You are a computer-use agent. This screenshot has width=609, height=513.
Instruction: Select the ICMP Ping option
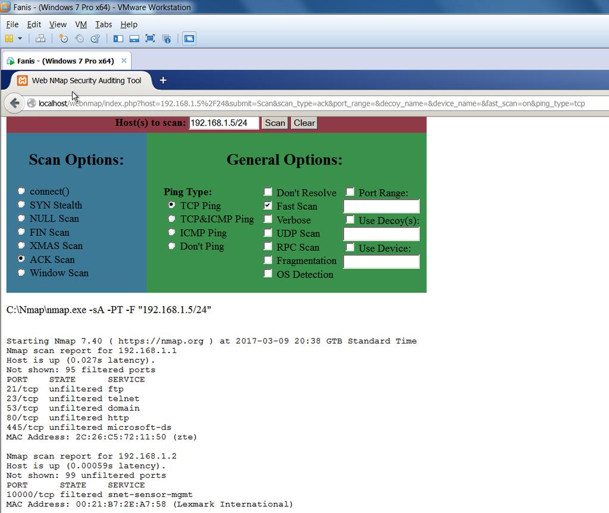tap(171, 232)
